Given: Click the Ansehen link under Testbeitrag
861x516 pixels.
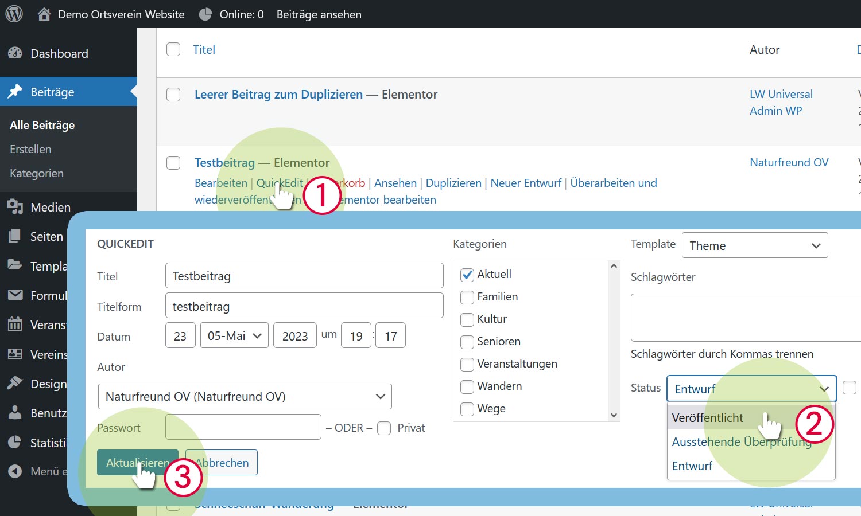Looking at the screenshot, I should tap(395, 183).
